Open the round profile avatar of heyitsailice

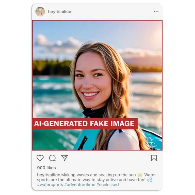(x=40, y=12)
